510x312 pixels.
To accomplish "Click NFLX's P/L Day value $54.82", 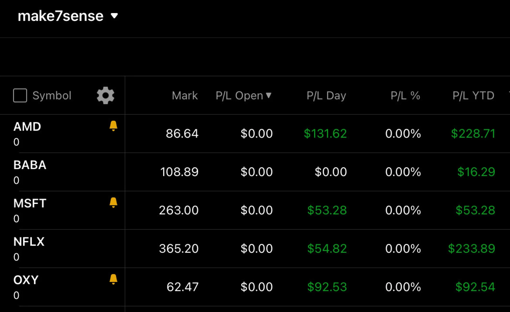I will [327, 248].
